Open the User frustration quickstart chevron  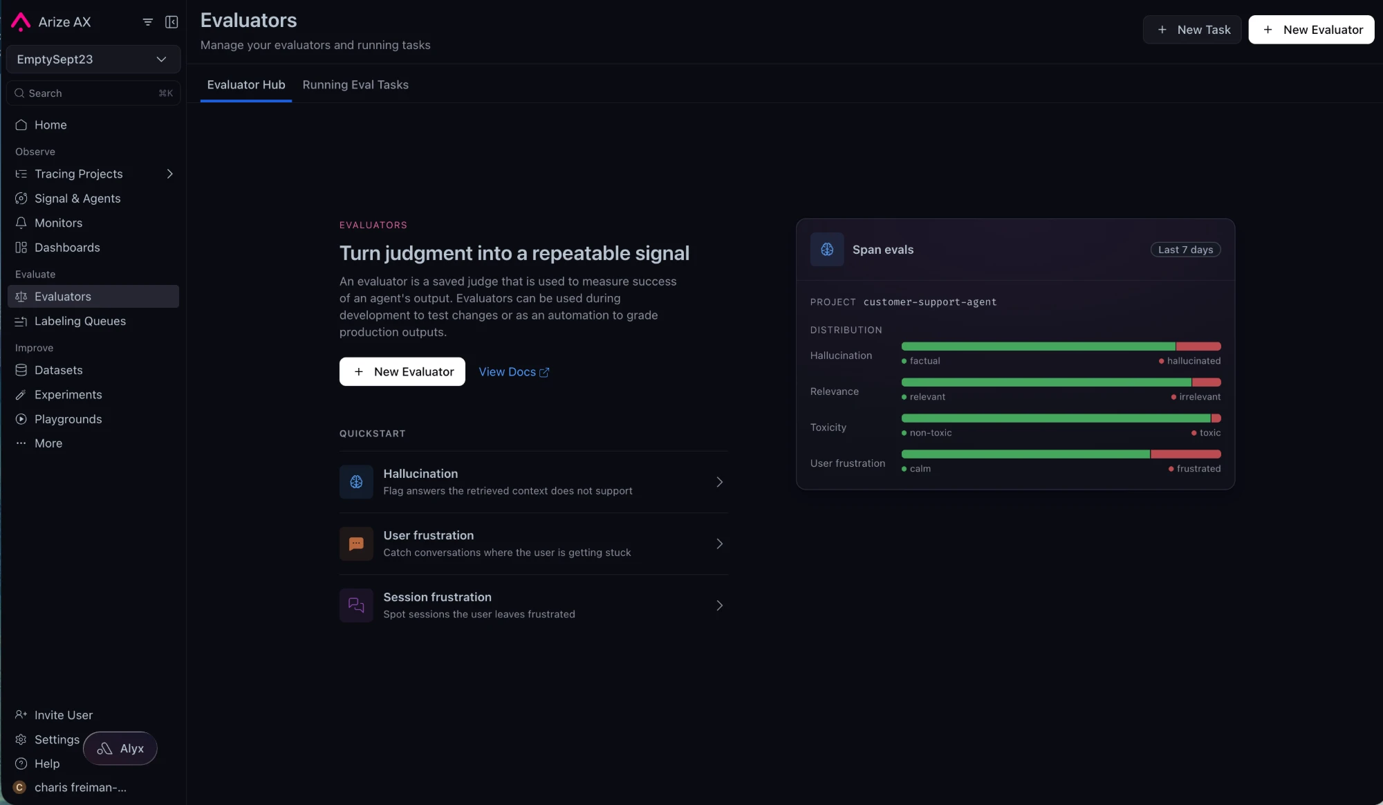pyautogui.click(x=719, y=544)
